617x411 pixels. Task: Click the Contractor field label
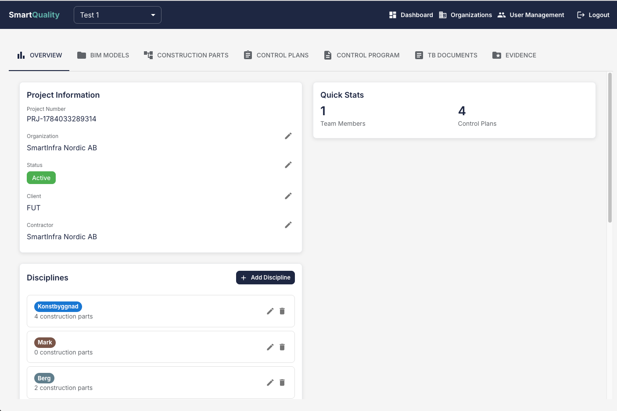tap(40, 225)
